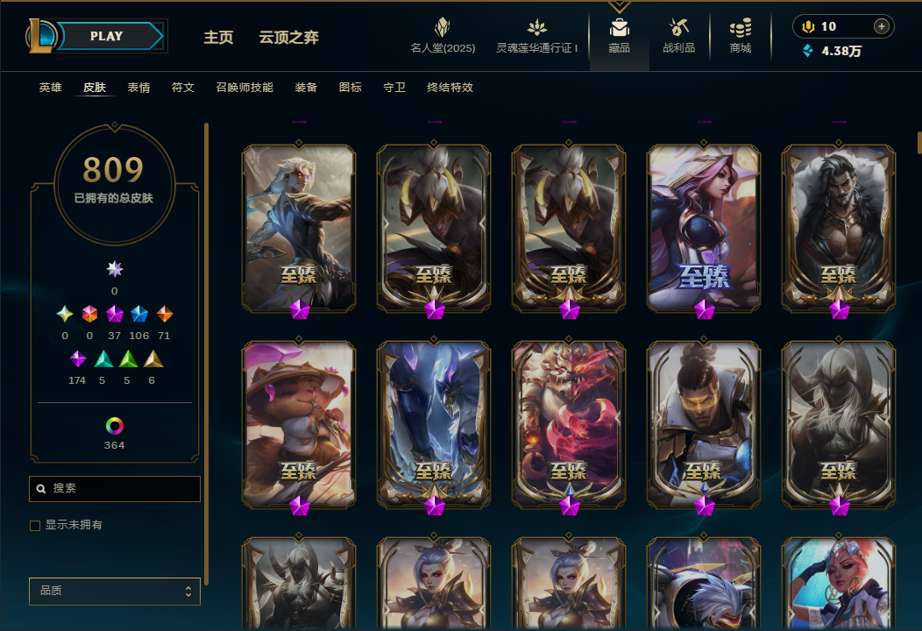Open the 终结特效 tab
922x631 pixels.
450,88
